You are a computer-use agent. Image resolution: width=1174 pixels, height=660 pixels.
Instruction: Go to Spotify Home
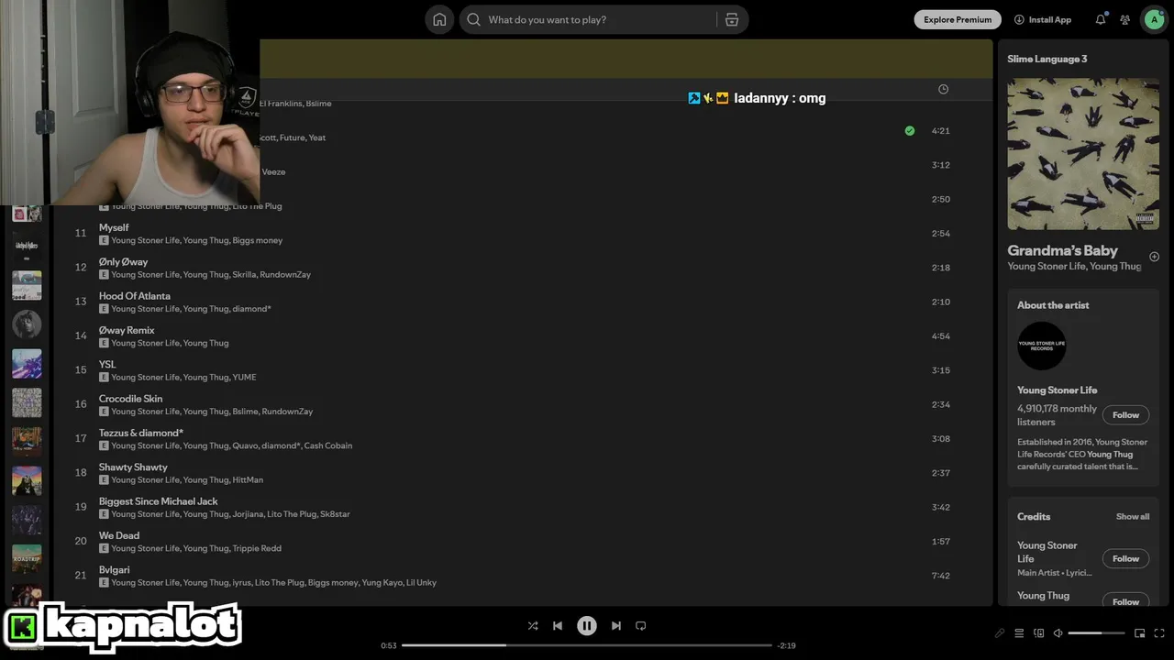click(x=439, y=19)
